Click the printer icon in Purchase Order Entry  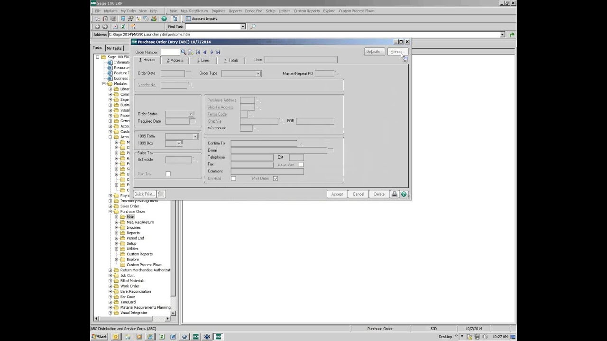tap(394, 194)
